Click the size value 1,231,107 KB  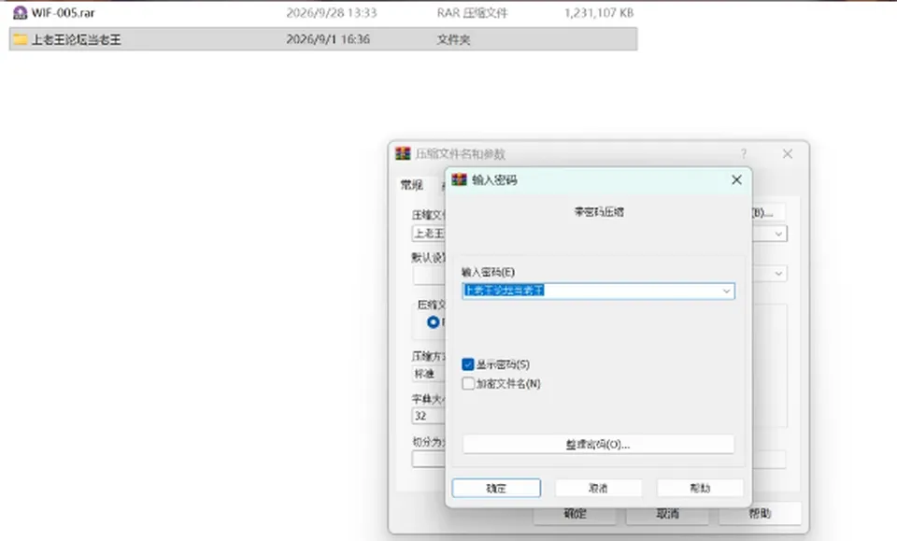(x=599, y=12)
